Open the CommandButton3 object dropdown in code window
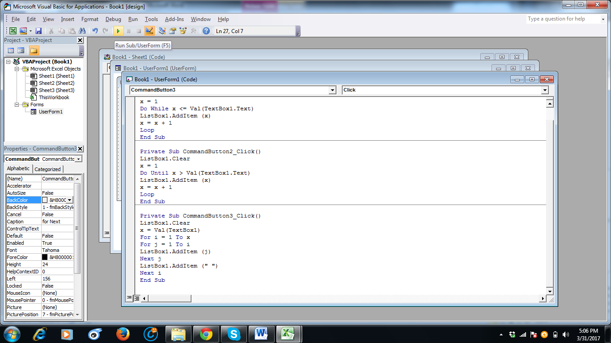 [x=332, y=90]
